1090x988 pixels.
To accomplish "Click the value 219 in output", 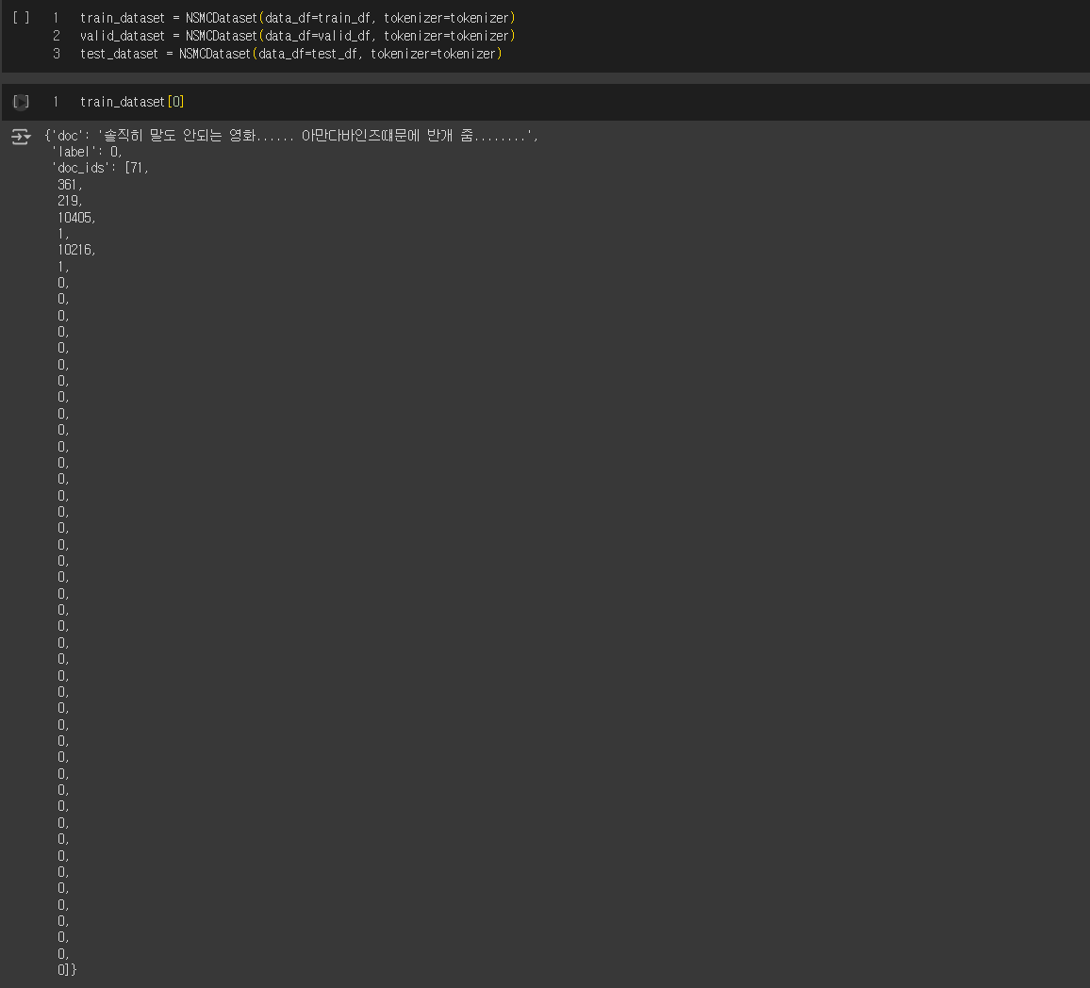I will click(x=70, y=201).
